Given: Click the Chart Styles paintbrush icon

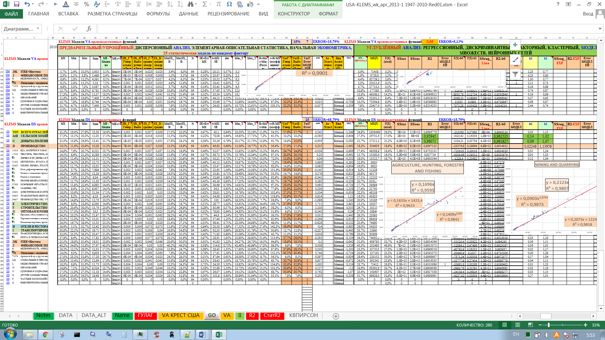Looking at the screenshot, I should (515, 59).
